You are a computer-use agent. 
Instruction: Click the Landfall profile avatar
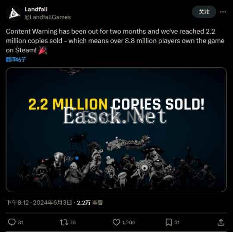tap(14, 13)
